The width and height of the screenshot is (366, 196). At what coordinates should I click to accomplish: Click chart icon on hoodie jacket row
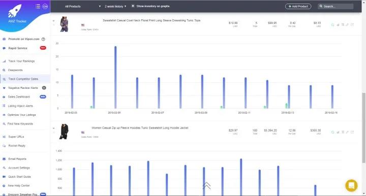point(338,132)
